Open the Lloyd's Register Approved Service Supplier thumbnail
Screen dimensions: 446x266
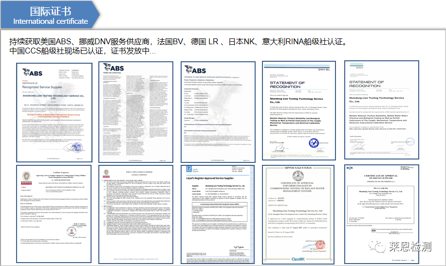pos(218,214)
